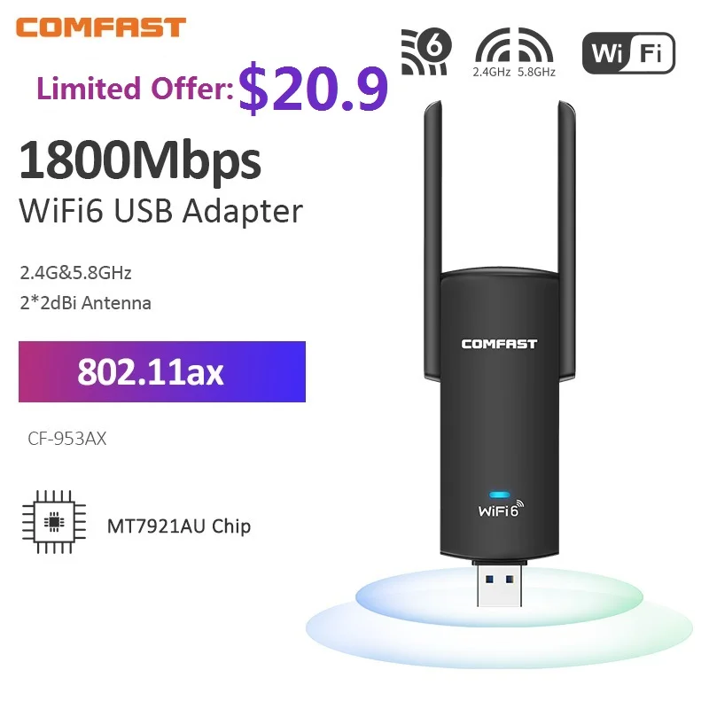The width and height of the screenshot is (709, 709).
Task: Click the 802.11ax gradient banner
Action: [x=162, y=371]
